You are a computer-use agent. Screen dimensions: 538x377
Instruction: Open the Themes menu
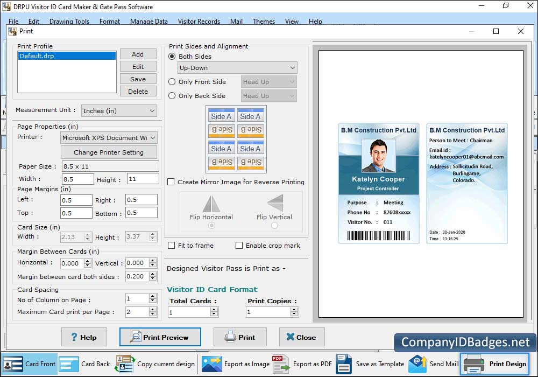[264, 22]
